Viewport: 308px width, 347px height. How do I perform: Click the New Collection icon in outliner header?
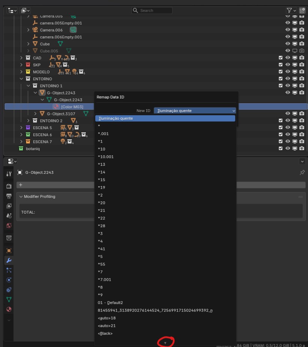pyautogui.click(x=302, y=10)
